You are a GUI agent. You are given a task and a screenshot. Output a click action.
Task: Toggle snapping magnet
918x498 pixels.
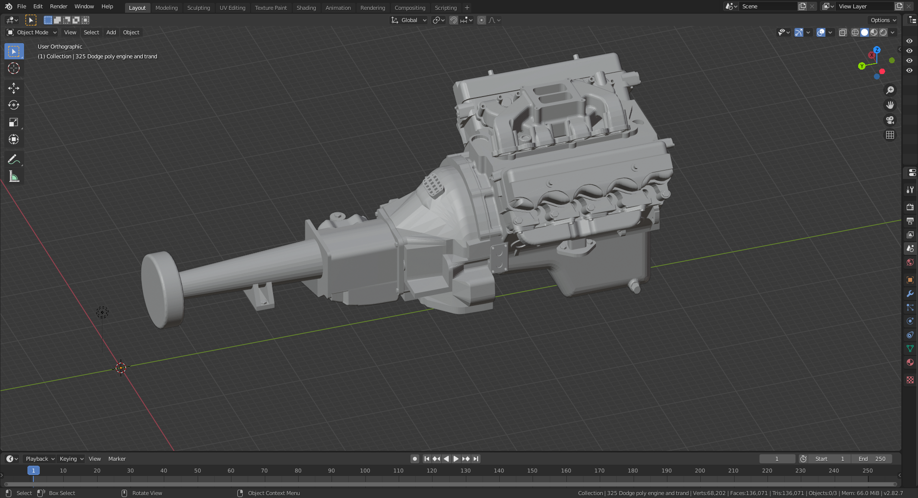click(454, 20)
